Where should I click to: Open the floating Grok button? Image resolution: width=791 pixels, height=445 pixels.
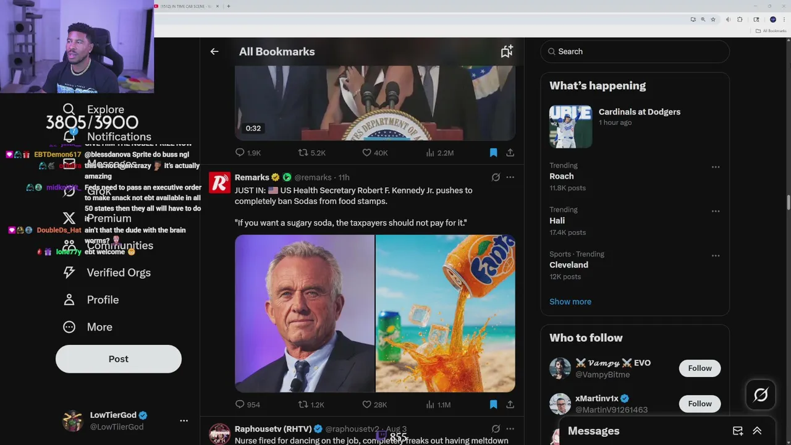pyautogui.click(x=761, y=395)
